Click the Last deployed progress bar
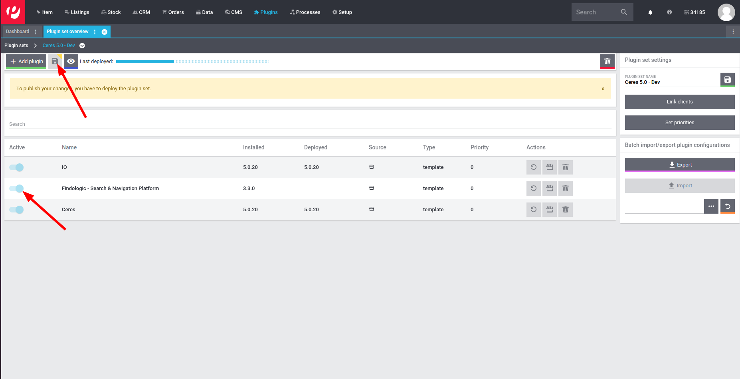This screenshot has height=379, width=740. (192, 62)
